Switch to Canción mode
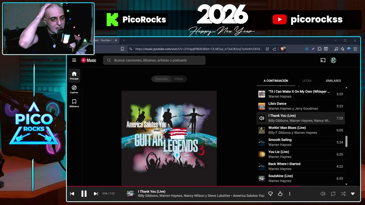The height and width of the screenshot is (205, 365). (161, 79)
